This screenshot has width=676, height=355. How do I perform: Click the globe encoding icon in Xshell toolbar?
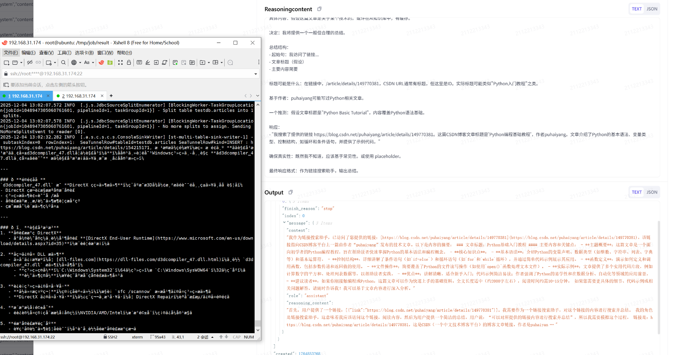[x=74, y=63]
